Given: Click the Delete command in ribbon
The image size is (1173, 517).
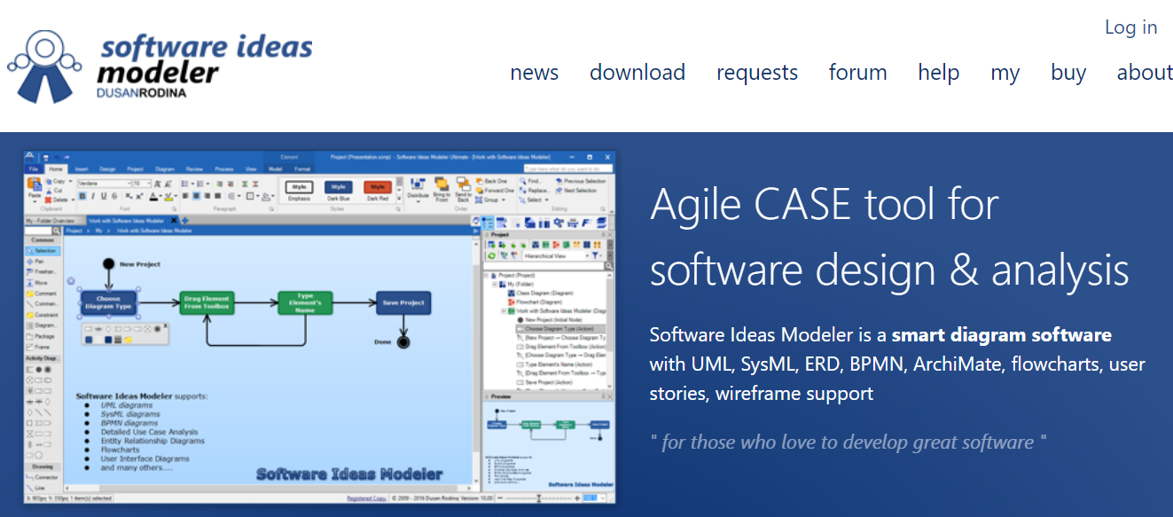Looking at the screenshot, I should (59, 200).
